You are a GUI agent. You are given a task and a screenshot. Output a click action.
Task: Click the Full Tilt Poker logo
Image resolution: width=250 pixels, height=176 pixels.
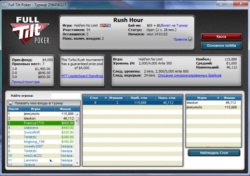click(x=30, y=30)
